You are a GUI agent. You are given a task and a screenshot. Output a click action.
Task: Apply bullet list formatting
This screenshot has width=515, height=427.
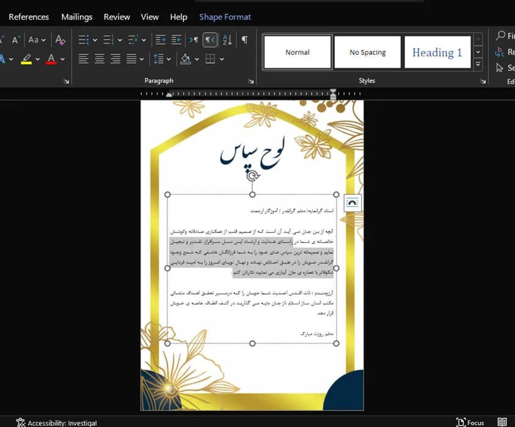point(84,40)
